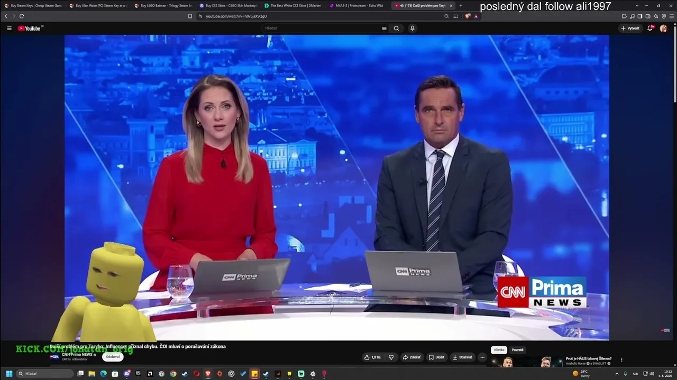Open the browser extensions puzzle icon
677x380 pixels.
click(624, 16)
